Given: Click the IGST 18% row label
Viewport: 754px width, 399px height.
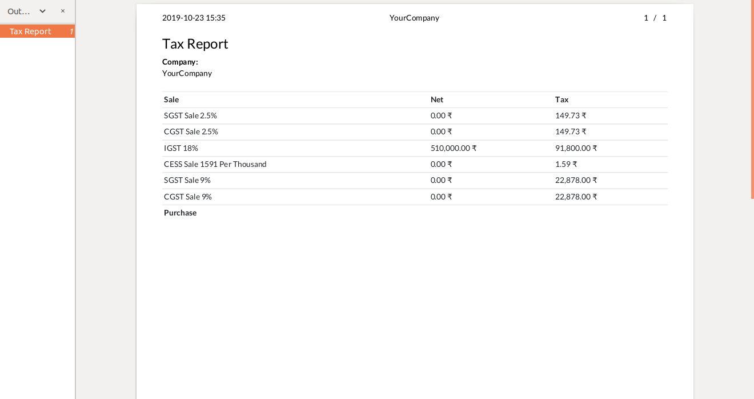Looking at the screenshot, I should click(x=181, y=148).
